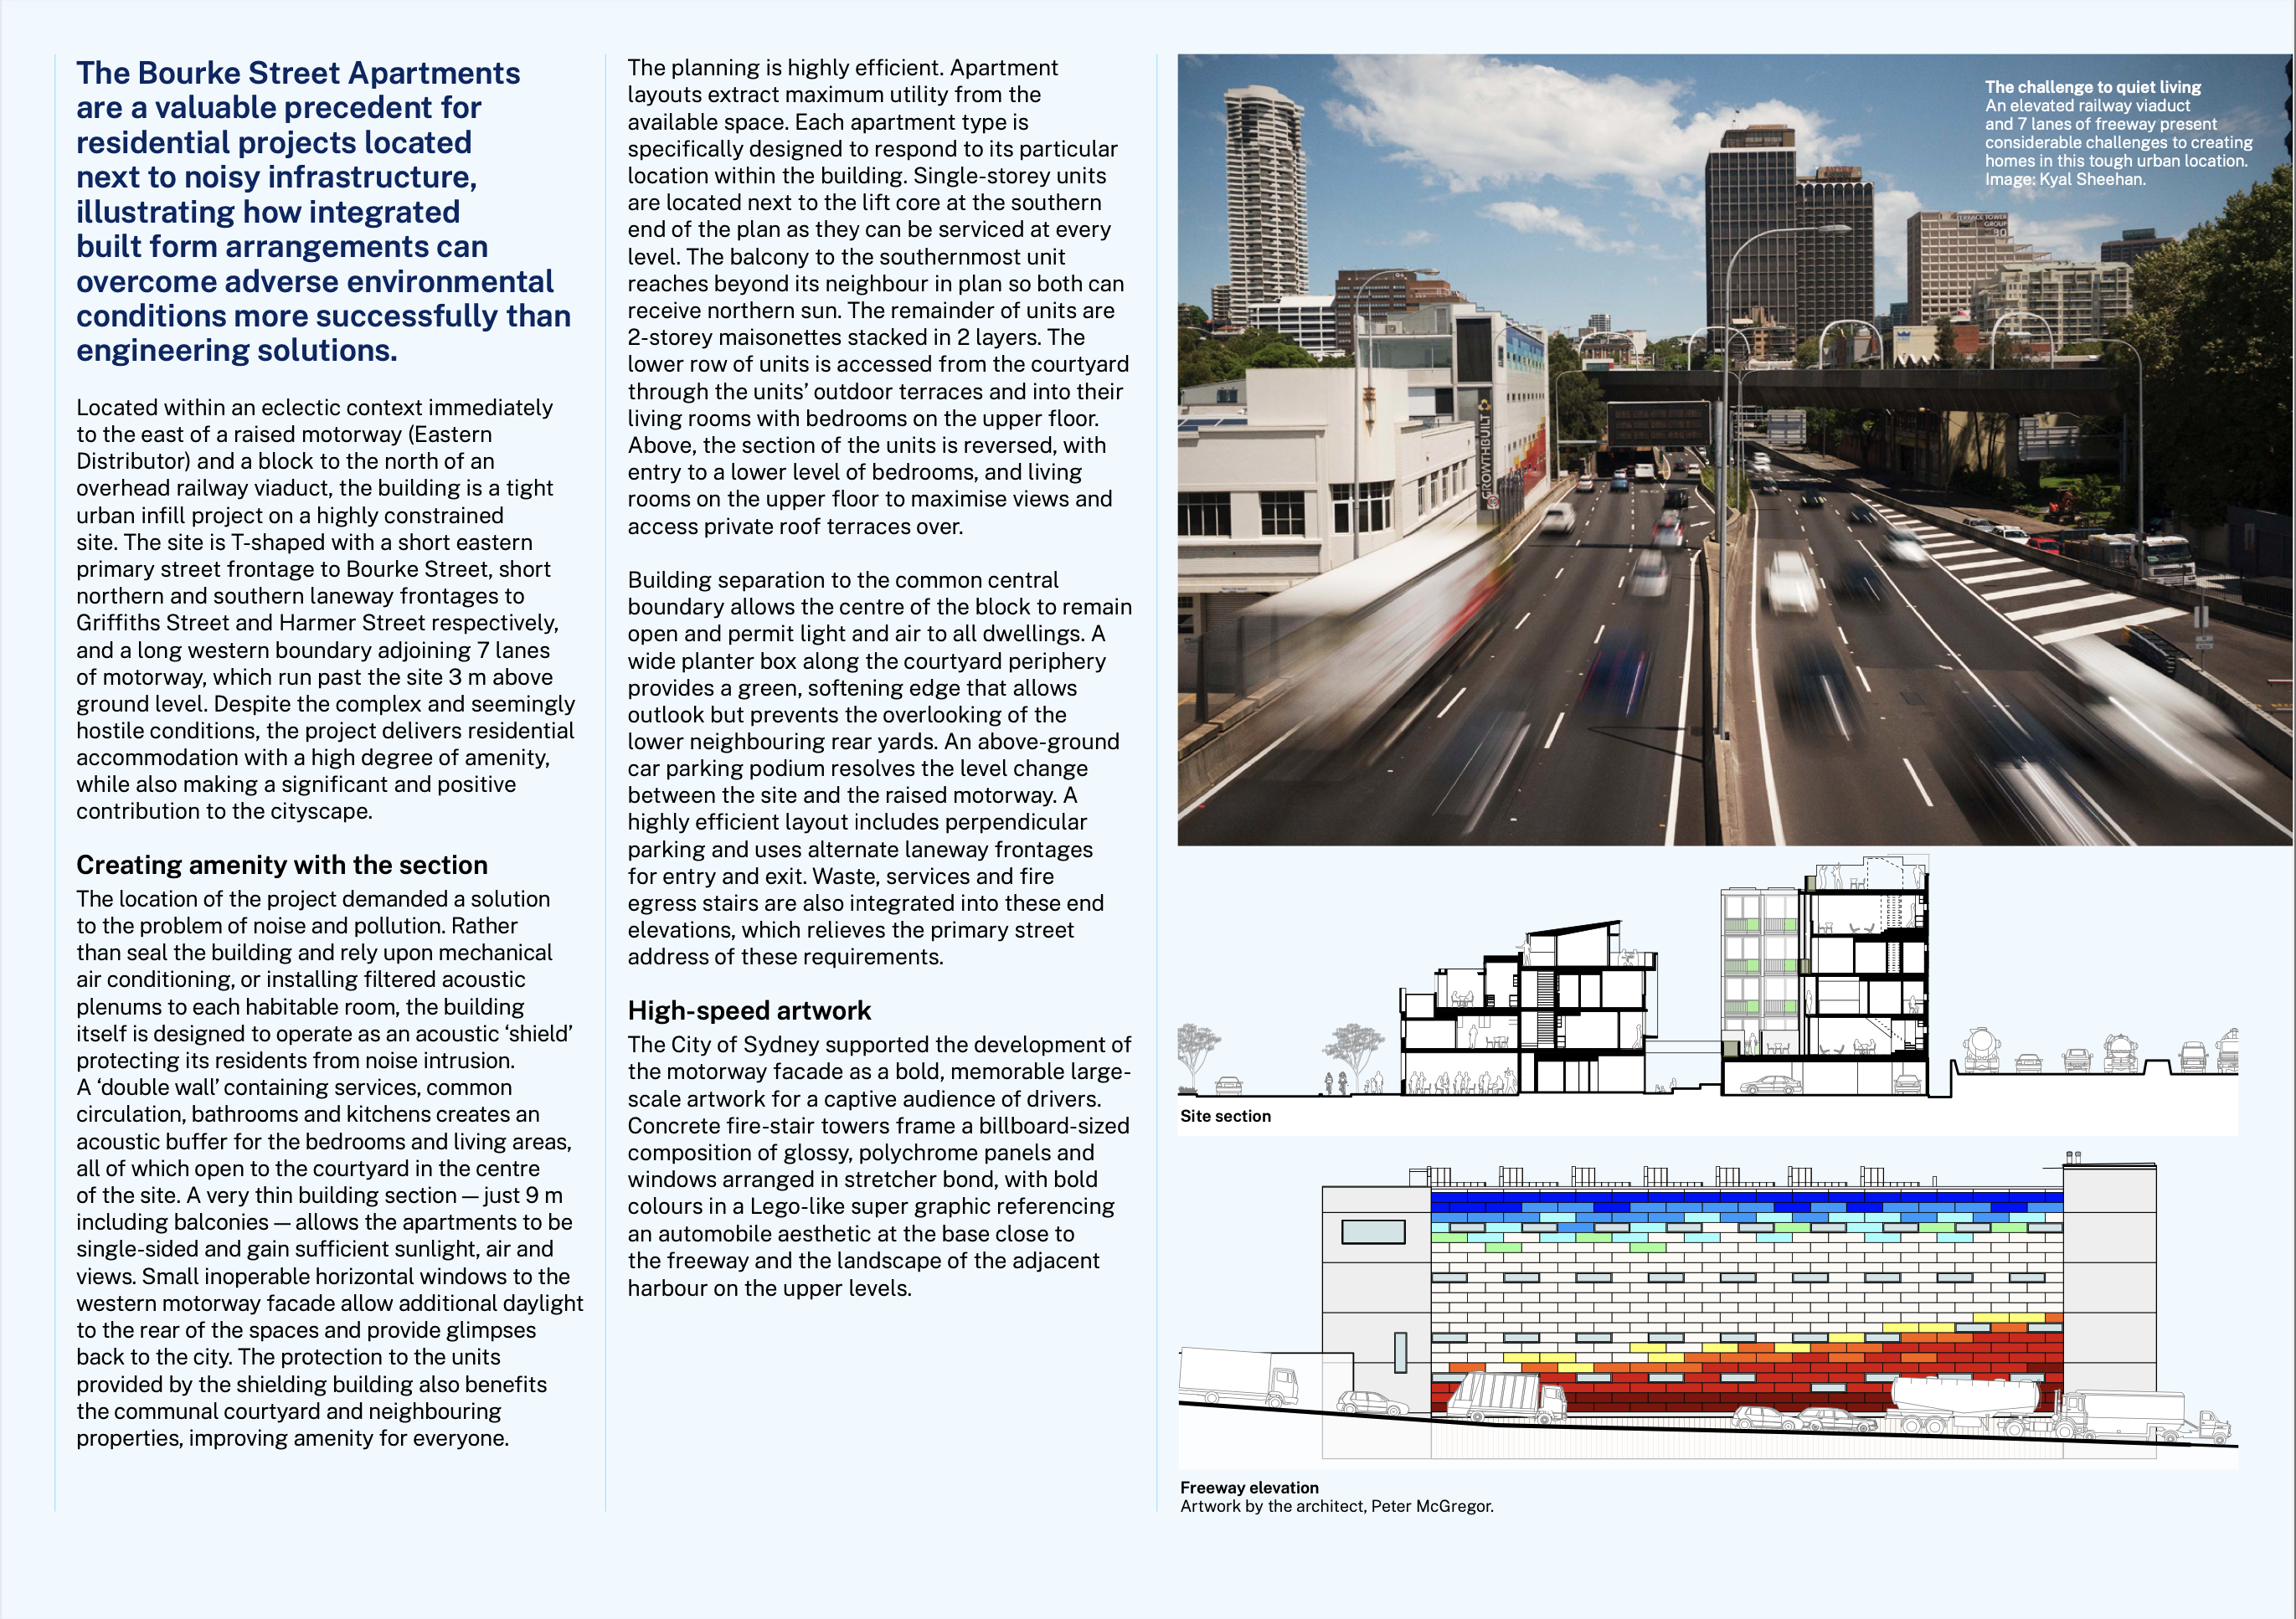Screen dimensions: 2296x1619
Task: Click the line 'properties, improving amenity for everyone.'
Action: point(292,1438)
